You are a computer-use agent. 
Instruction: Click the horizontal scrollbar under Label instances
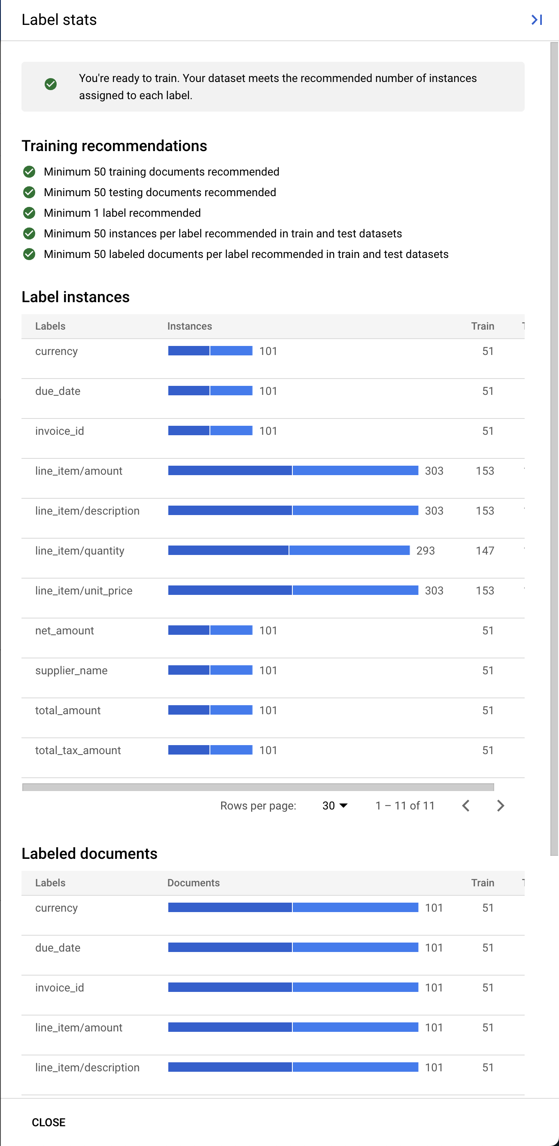(x=258, y=787)
